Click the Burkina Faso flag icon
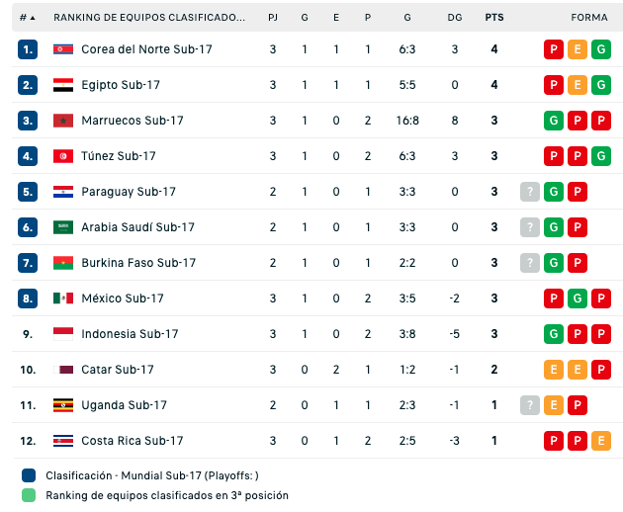623x512 pixels. [x=63, y=263]
